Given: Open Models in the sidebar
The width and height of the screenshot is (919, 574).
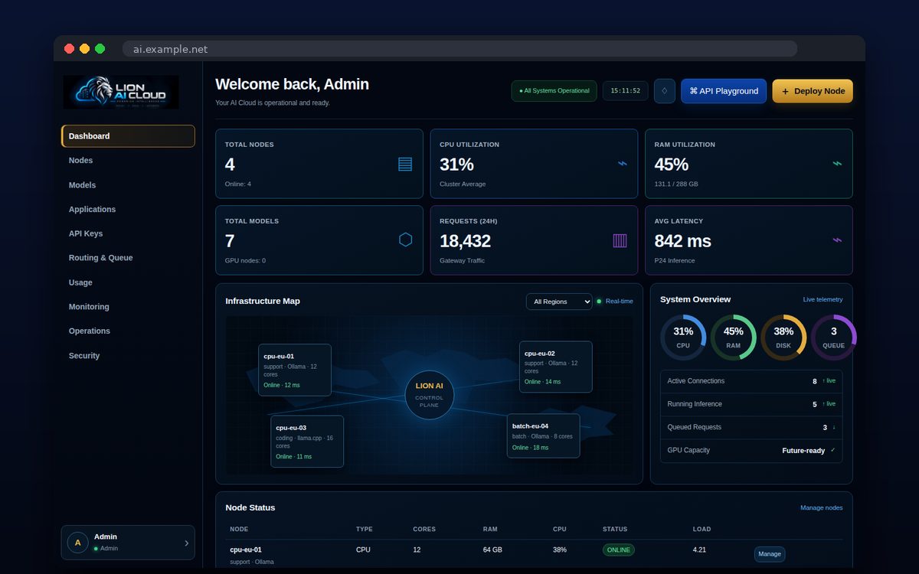Looking at the screenshot, I should [x=128, y=185].
